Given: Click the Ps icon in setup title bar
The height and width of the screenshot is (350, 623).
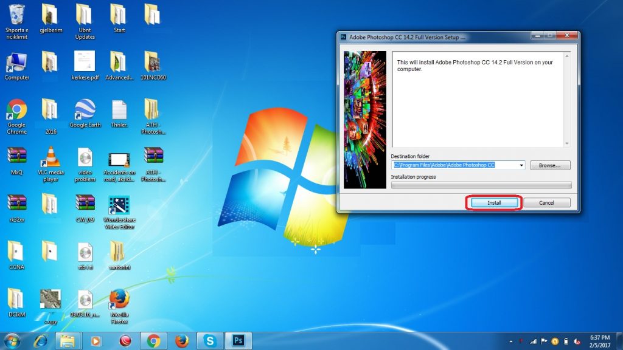Looking at the screenshot, I should click(x=344, y=37).
